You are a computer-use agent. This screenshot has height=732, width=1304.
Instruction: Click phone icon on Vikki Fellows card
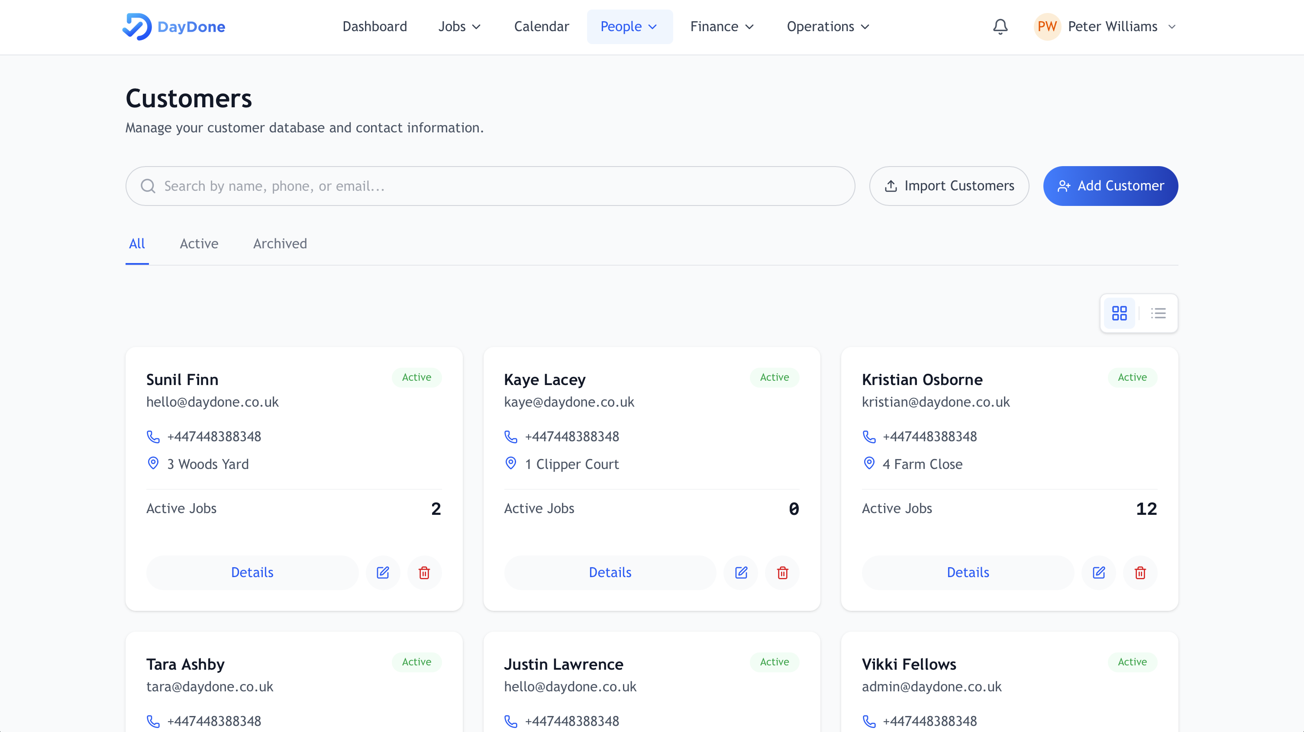[868, 721]
